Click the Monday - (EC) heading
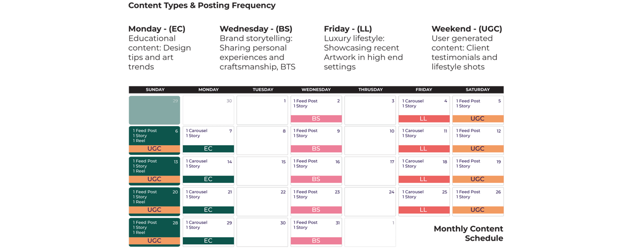The height and width of the screenshot is (248, 632). (157, 29)
